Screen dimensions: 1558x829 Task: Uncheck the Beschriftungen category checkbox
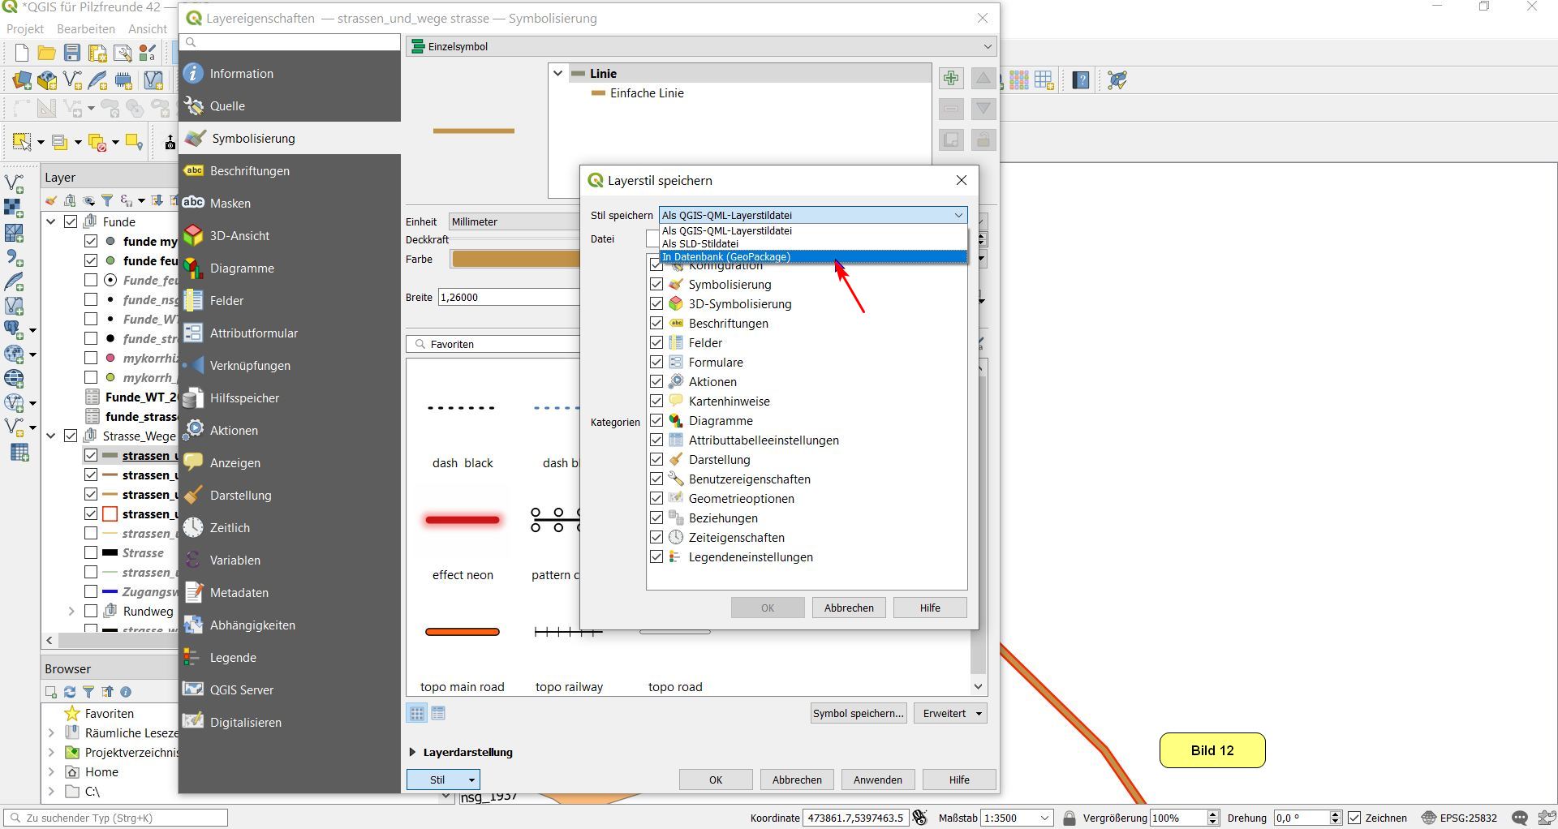point(656,324)
